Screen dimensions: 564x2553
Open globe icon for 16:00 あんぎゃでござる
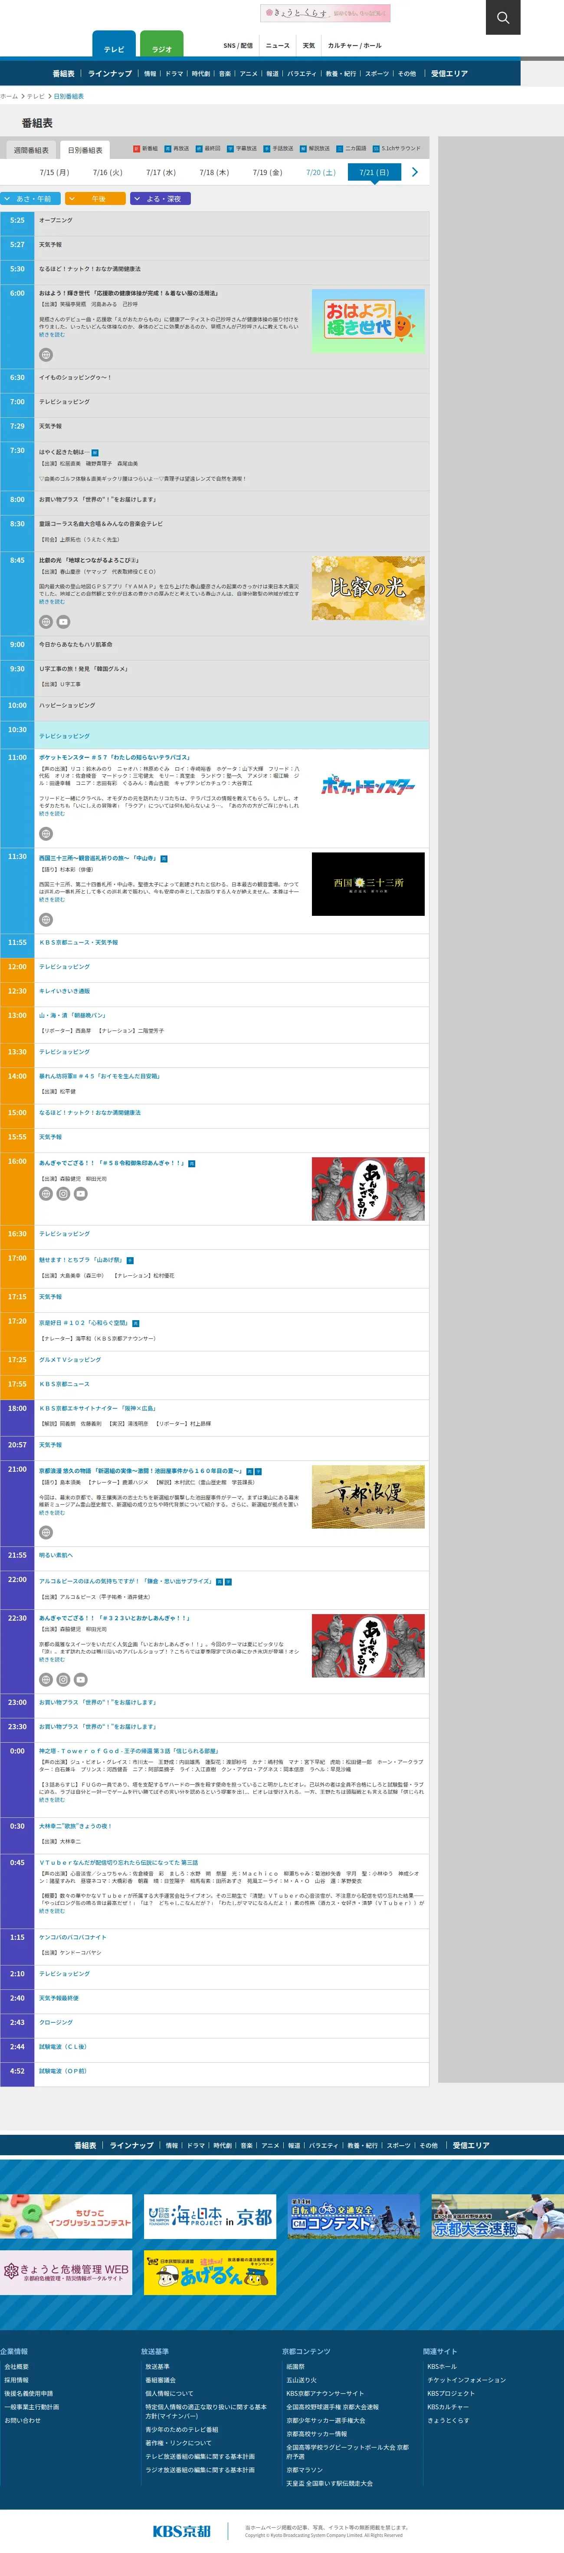[x=46, y=1194]
